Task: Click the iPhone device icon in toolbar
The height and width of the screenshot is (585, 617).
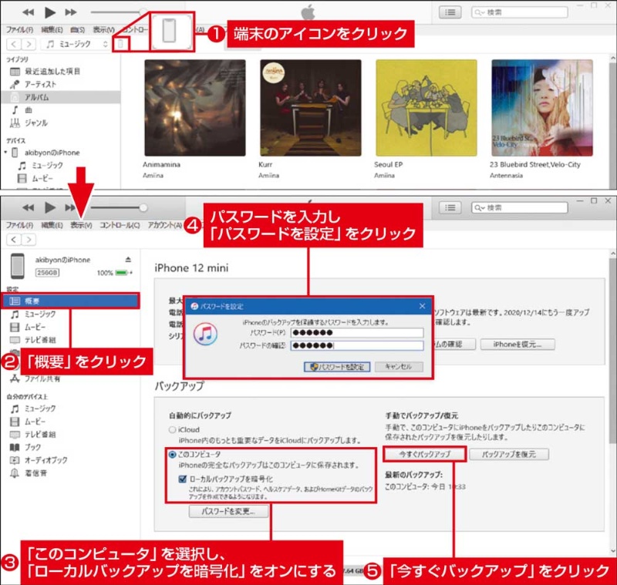Action: click(120, 44)
